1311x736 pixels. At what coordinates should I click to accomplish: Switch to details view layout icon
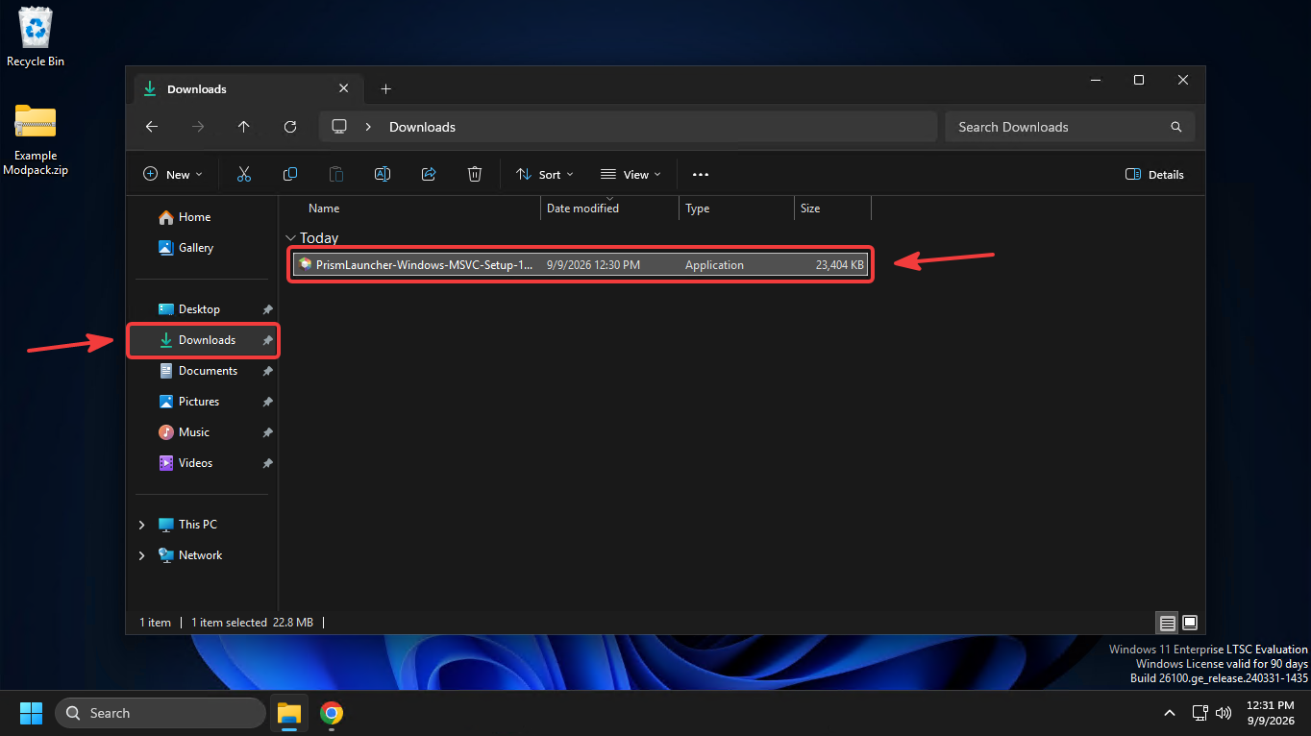[x=1168, y=623]
